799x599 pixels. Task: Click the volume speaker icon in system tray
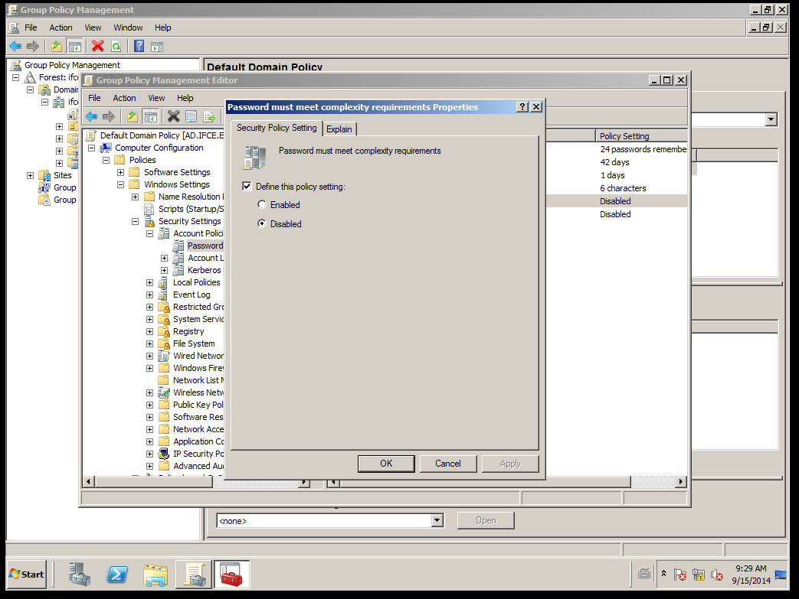tap(716, 575)
